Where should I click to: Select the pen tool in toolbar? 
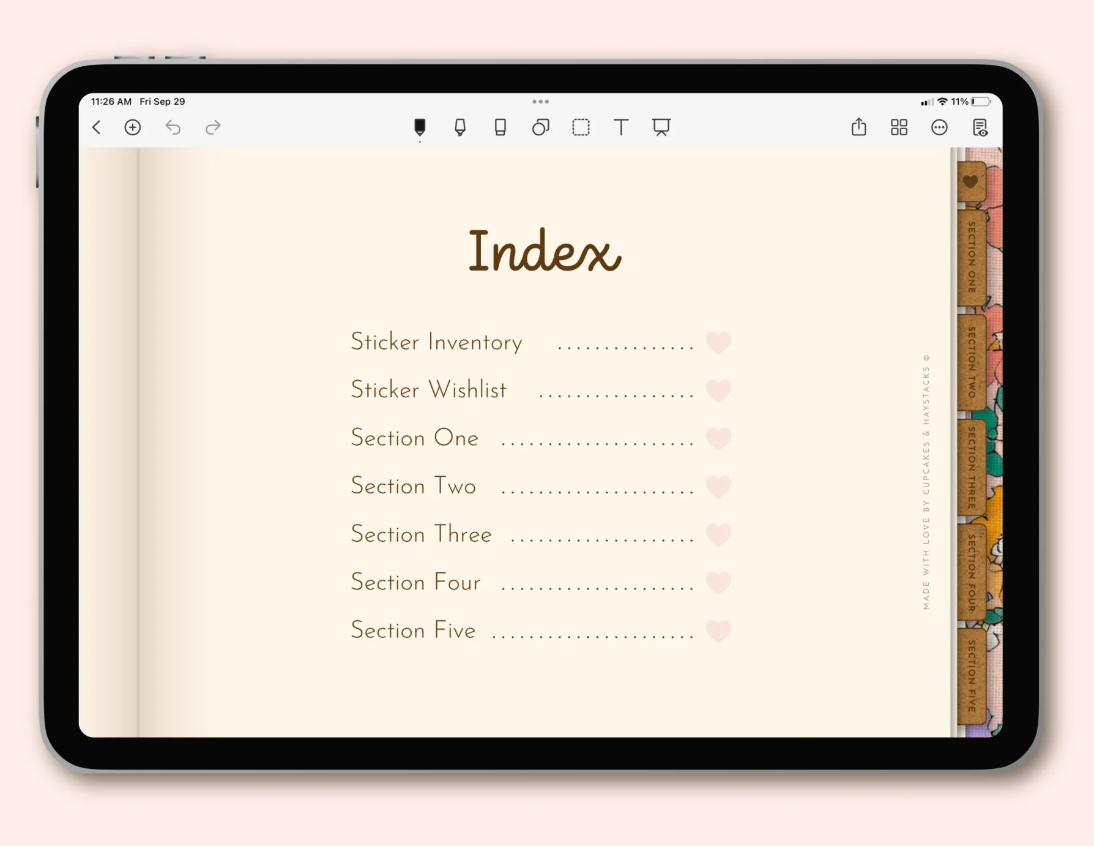[x=420, y=127]
